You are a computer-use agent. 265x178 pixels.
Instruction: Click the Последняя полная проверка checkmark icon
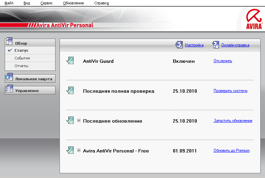point(70,90)
